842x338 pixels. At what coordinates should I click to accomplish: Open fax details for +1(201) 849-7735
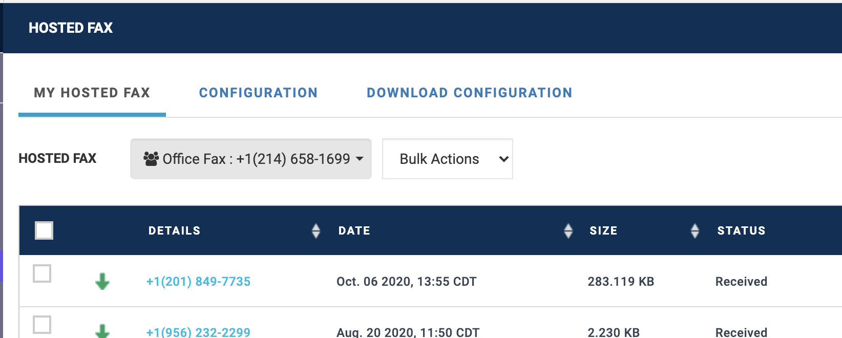point(198,282)
